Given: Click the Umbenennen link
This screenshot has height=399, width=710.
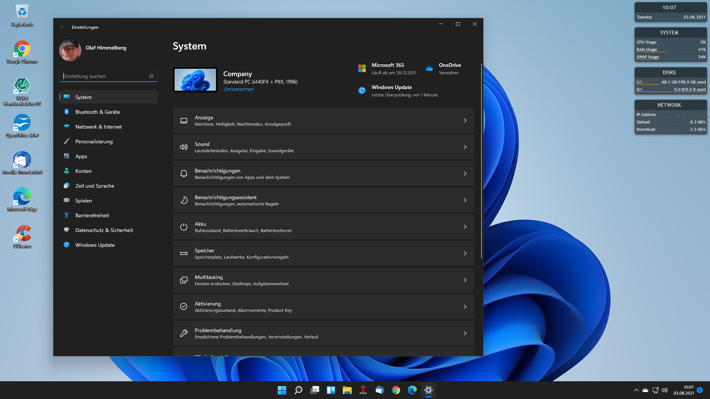Looking at the screenshot, I should tap(239, 89).
